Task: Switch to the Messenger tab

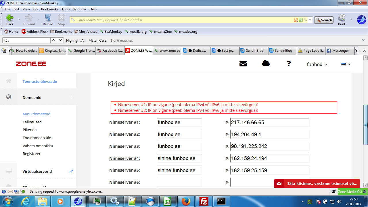Action: click(340, 51)
